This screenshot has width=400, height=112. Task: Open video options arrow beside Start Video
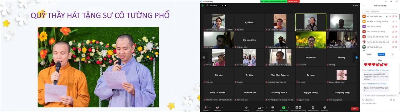(x=222, y=107)
